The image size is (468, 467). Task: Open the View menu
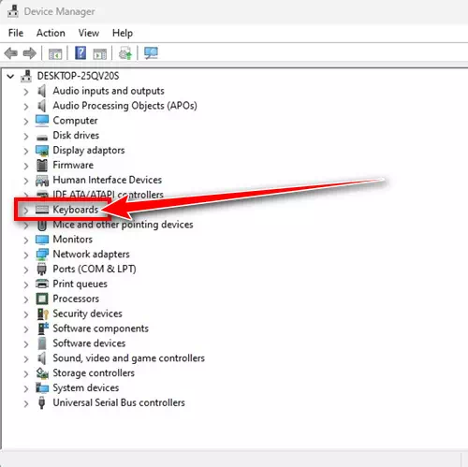coord(89,33)
